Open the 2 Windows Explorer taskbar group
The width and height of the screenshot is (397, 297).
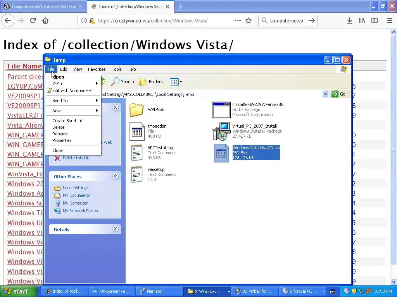(x=208, y=291)
